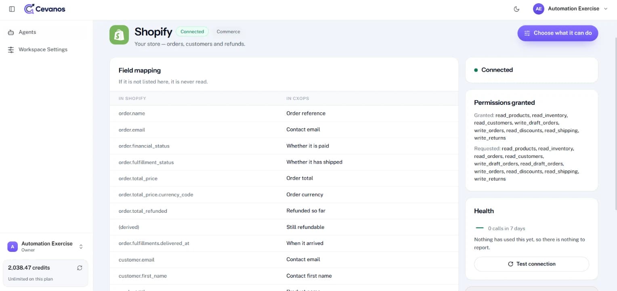Viewport: 617px width, 291px height.
Task: Click the Commerce category tag
Action: pos(228,32)
